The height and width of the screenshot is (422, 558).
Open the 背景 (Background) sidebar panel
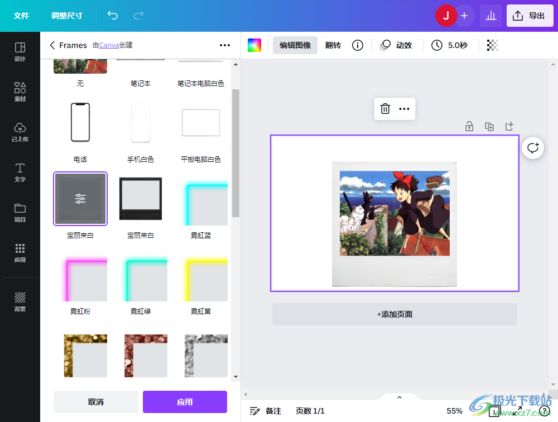click(20, 301)
